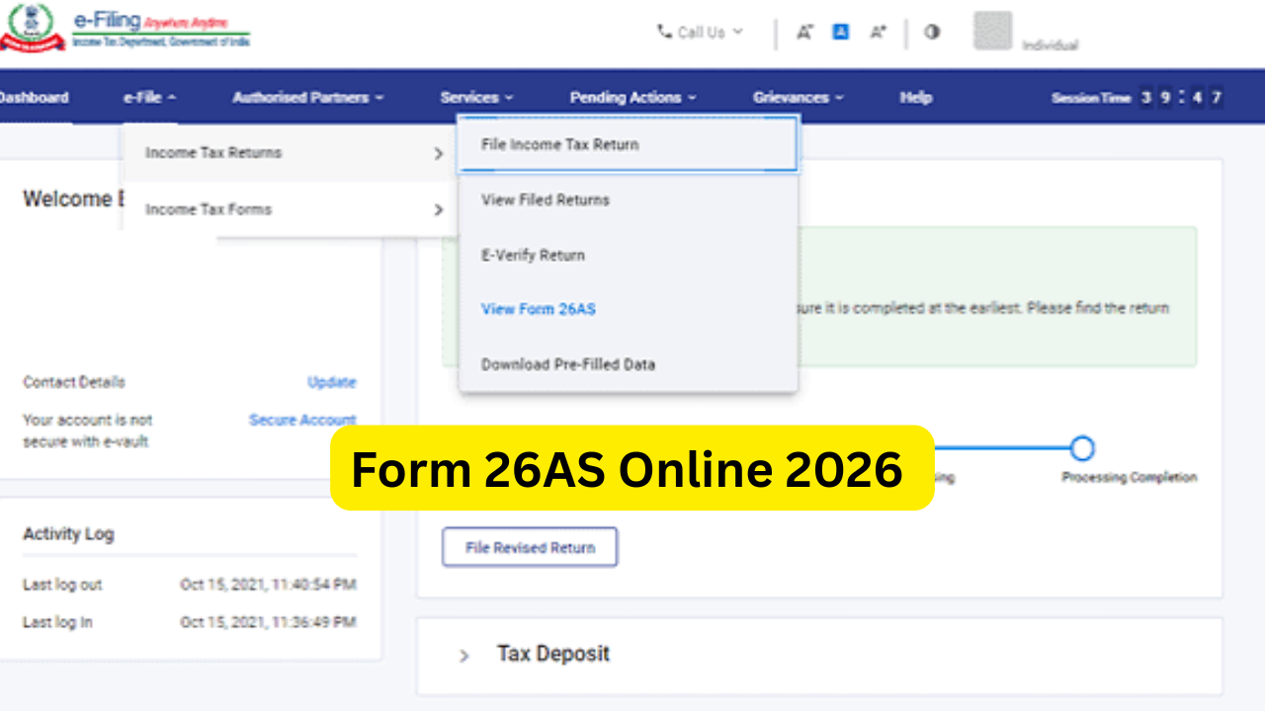Click the Secure Account link
The width and height of the screenshot is (1265, 711).
tap(302, 420)
